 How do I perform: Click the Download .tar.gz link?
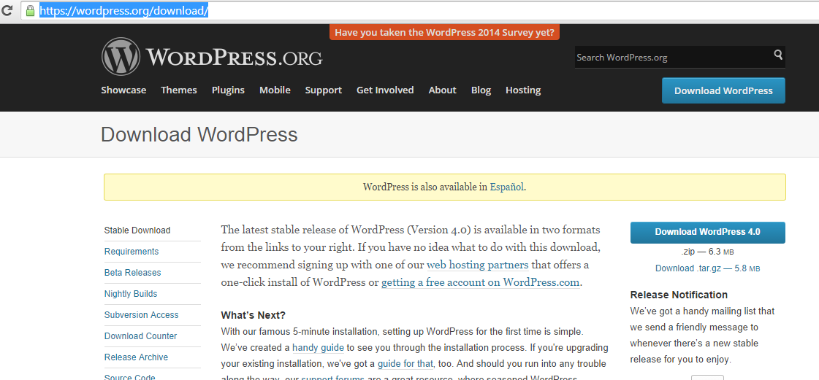pos(708,268)
